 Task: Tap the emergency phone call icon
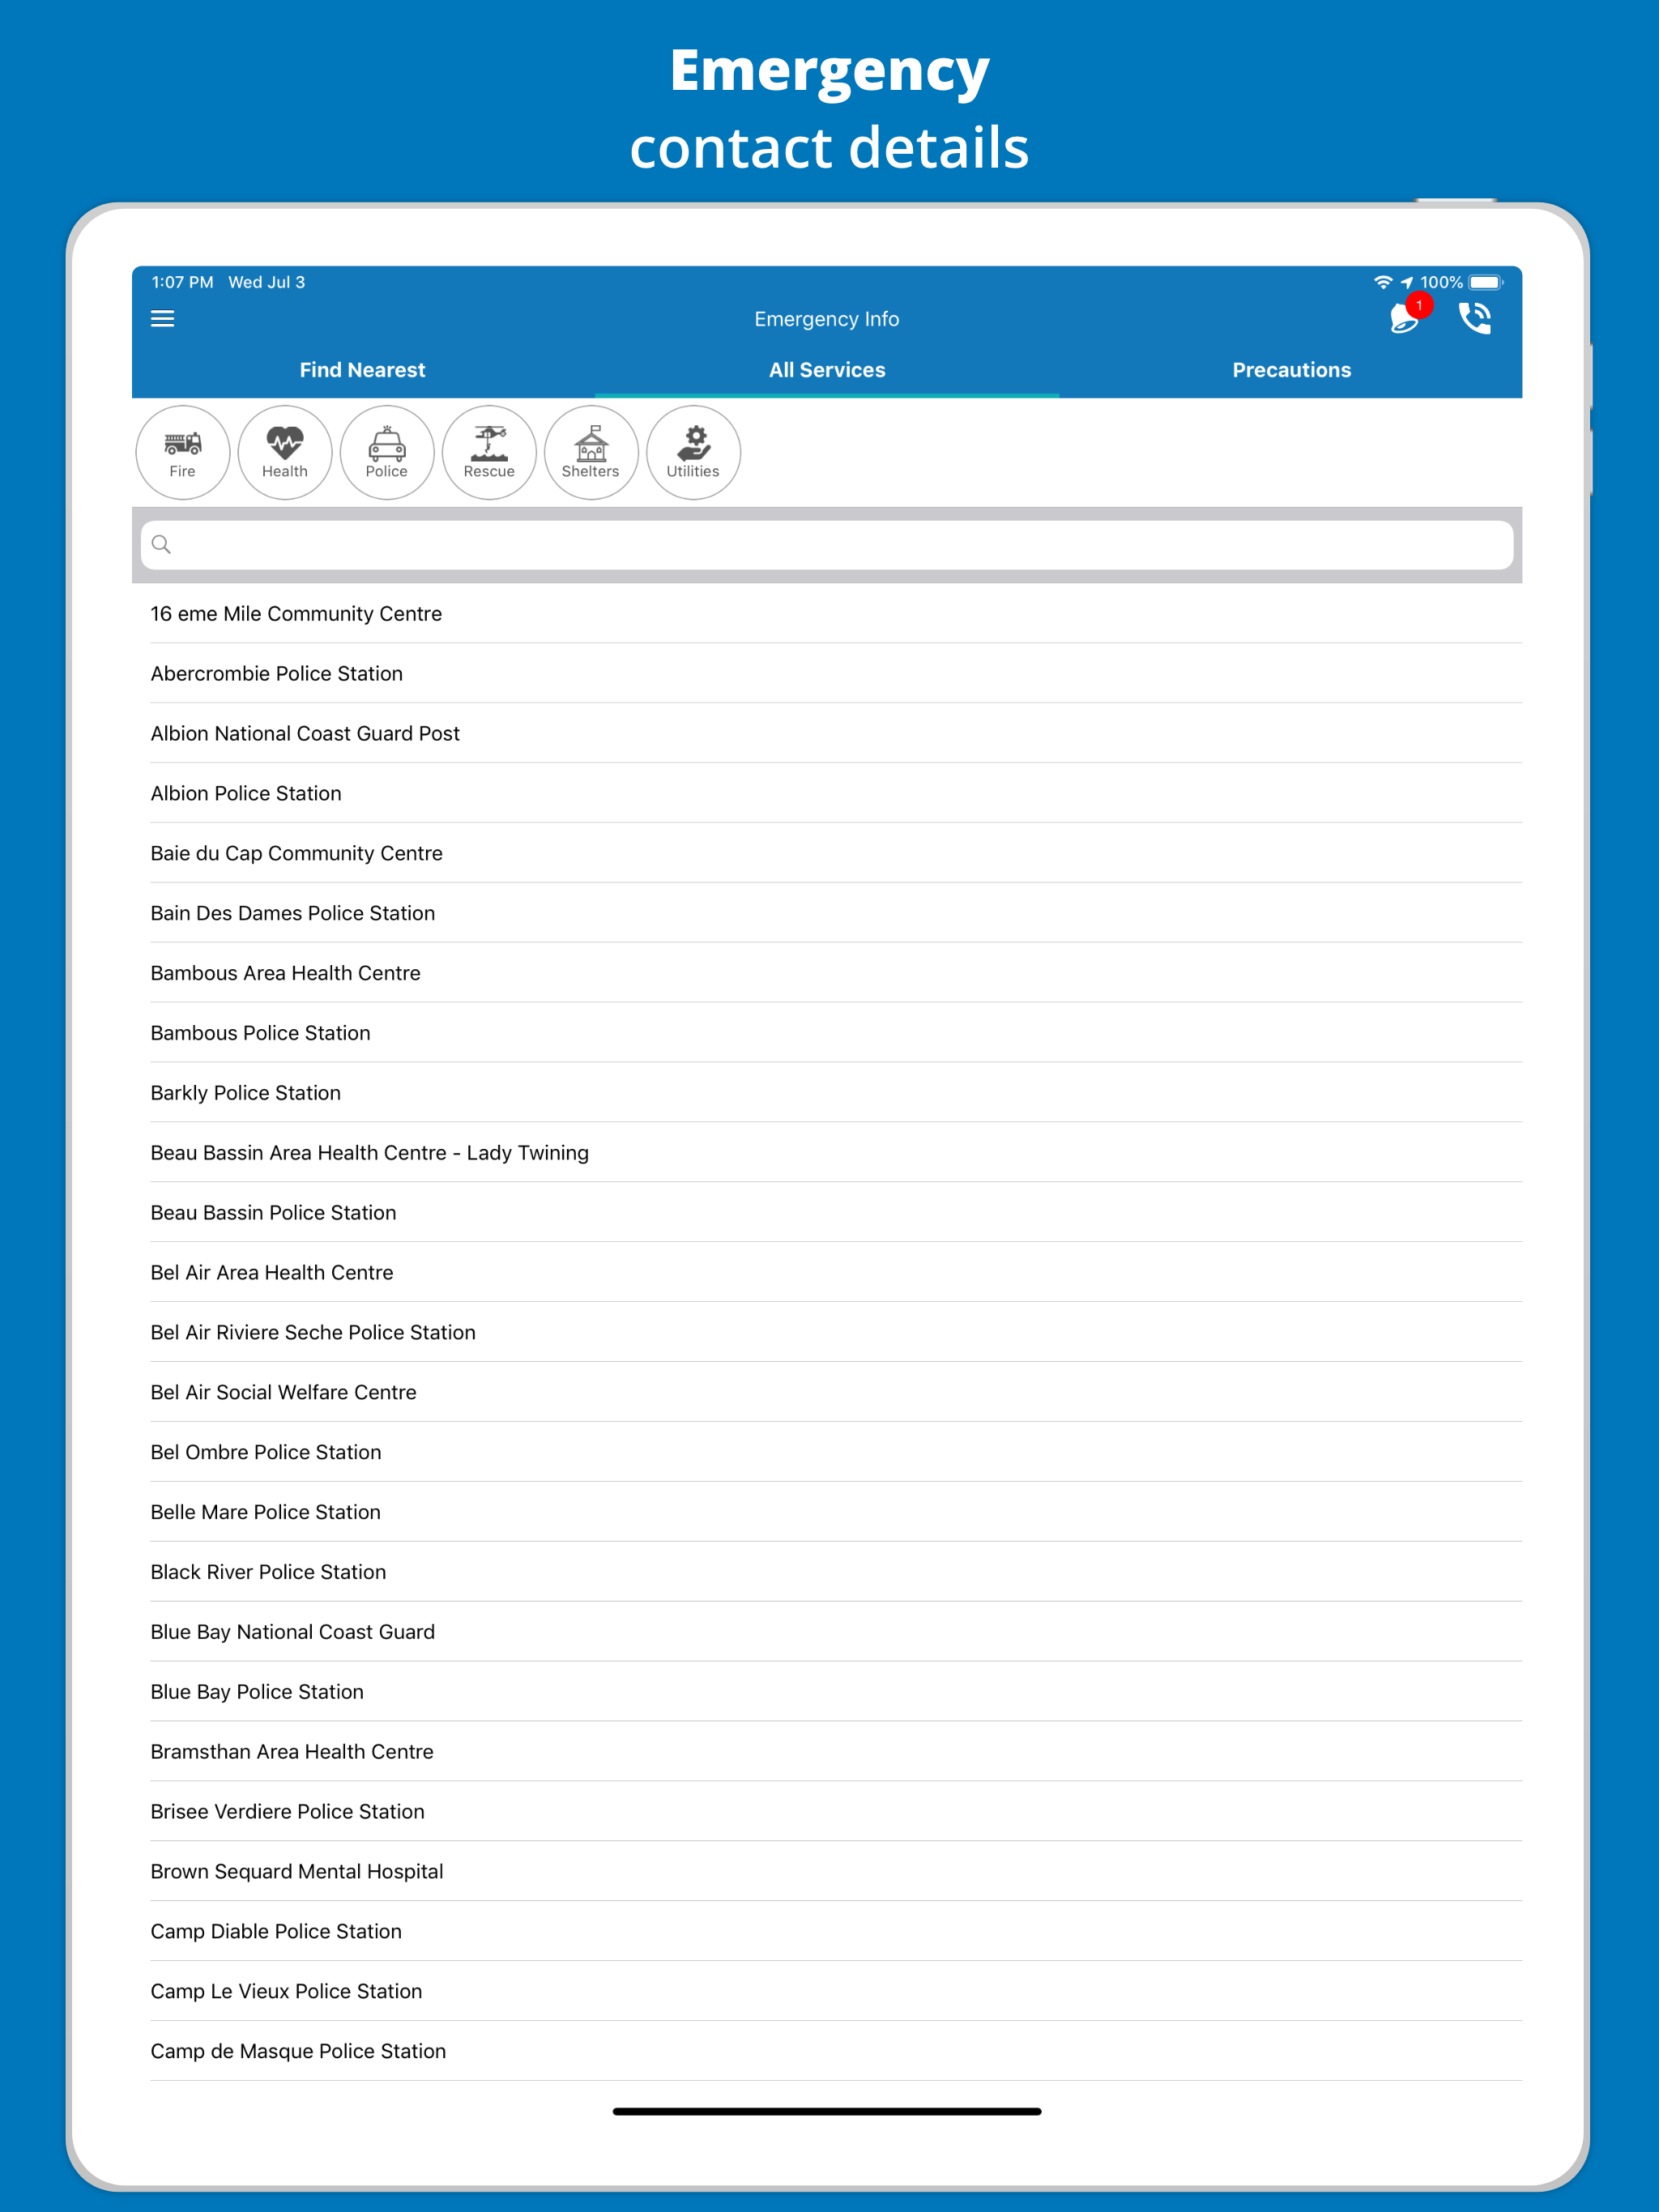point(1475,319)
